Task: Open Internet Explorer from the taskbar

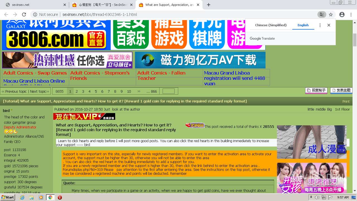Action: (22, 197)
